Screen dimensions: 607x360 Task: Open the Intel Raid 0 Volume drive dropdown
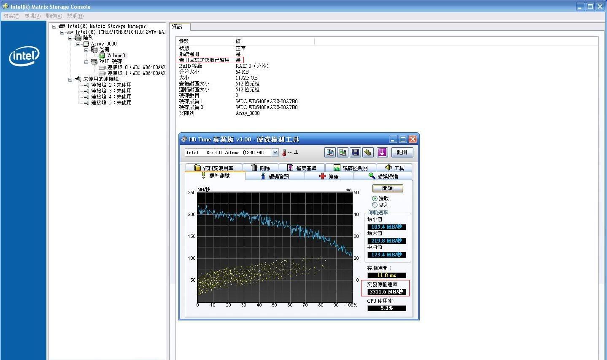(275, 152)
